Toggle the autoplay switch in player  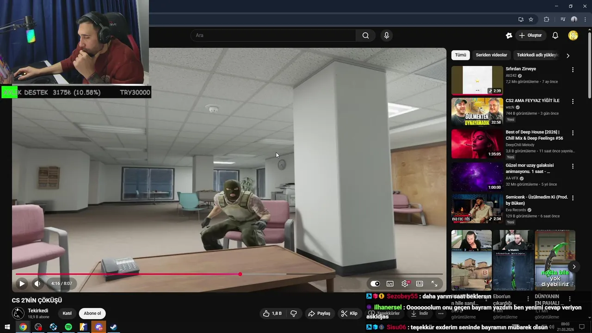pos(375,284)
